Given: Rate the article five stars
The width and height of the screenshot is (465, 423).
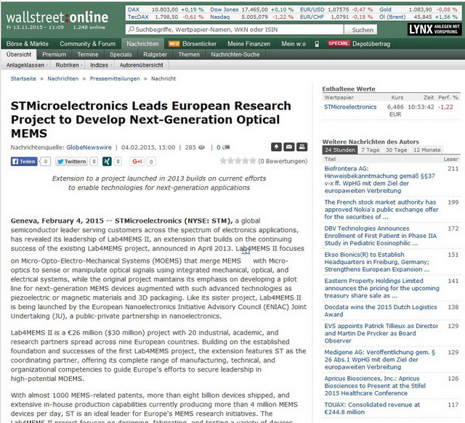Looking at the screenshot, I should (x=252, y=161).
